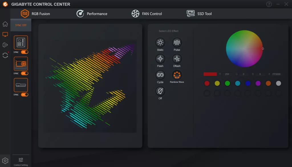Activate the Cycle LED effect

pyautogui.click(x=160, y=75)
